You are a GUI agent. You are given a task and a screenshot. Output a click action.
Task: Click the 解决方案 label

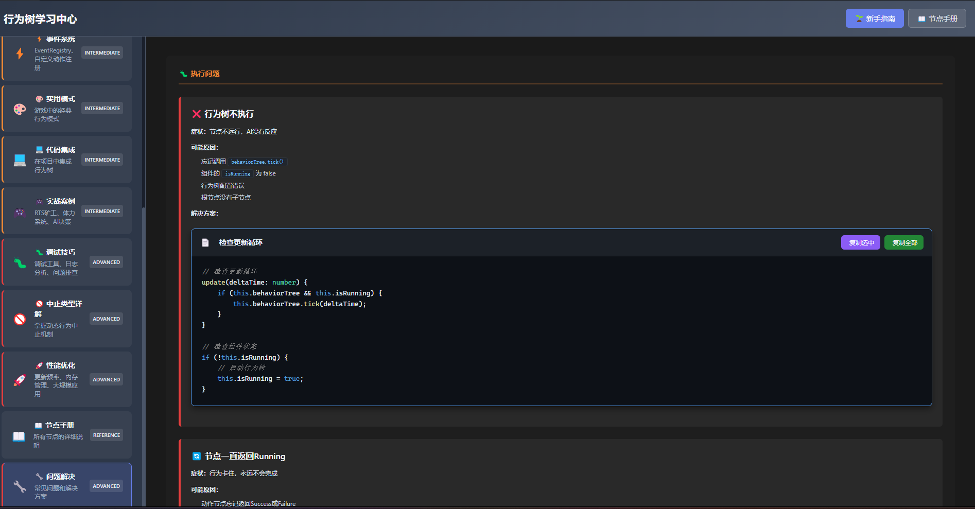tap(204, 214)
